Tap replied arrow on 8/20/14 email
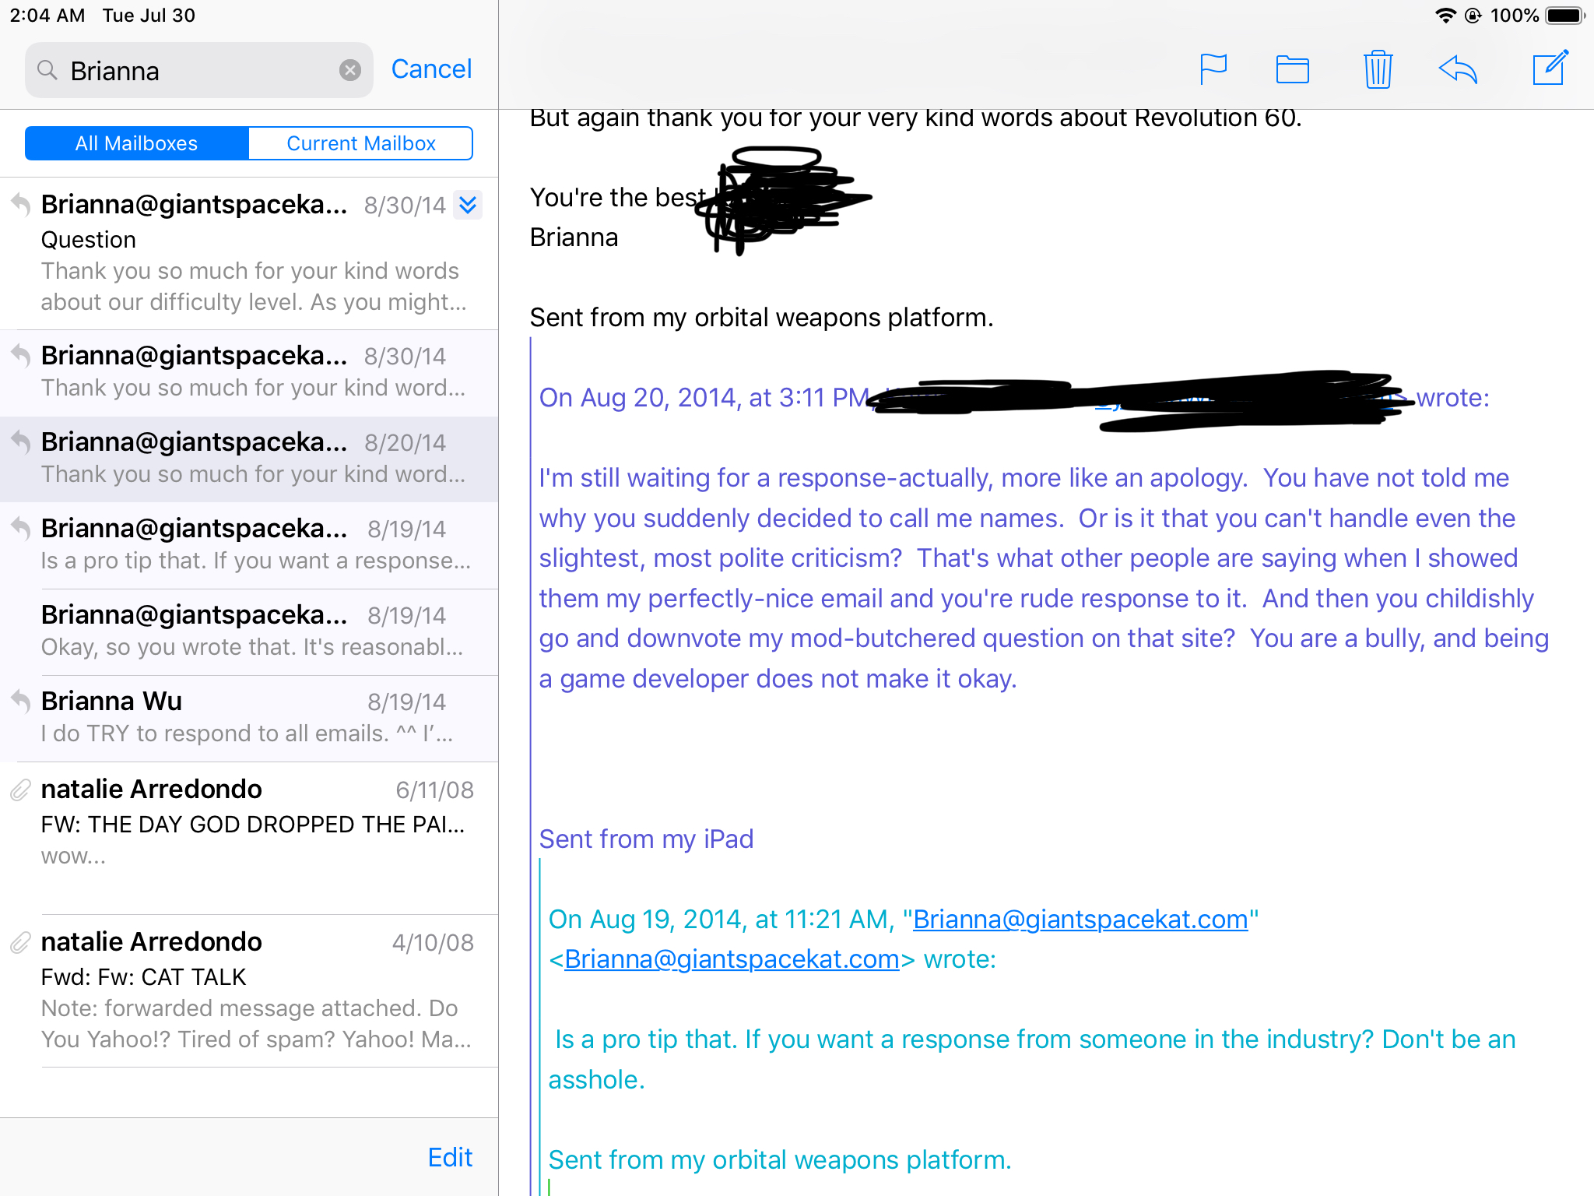The width and height of the screenshot is (1594, 1196). pos(21,442)
